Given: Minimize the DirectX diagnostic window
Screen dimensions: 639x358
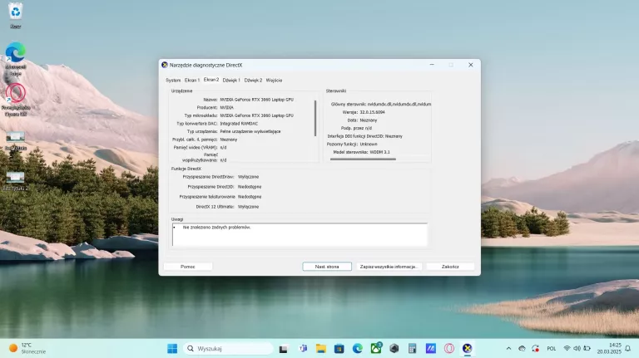Looking at the screenshot, I should tap(432, 65).
